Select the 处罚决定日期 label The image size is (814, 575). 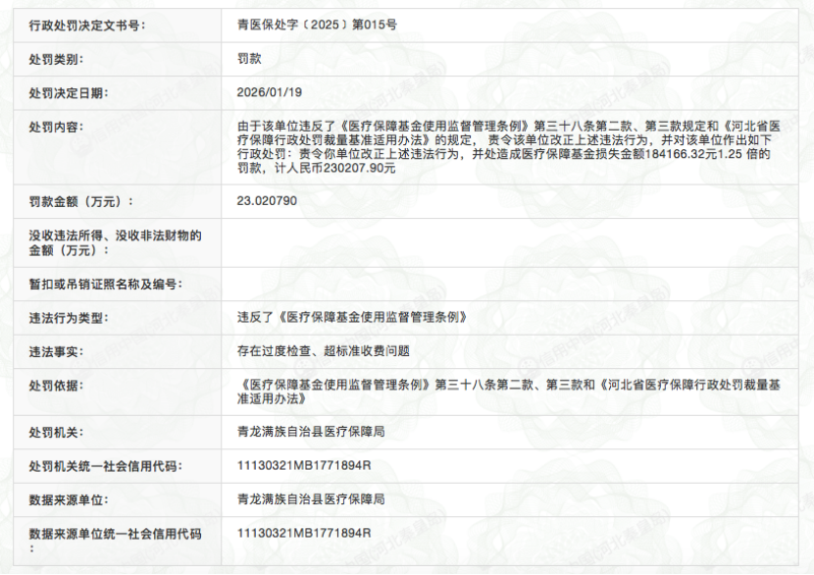click(68, 93)
